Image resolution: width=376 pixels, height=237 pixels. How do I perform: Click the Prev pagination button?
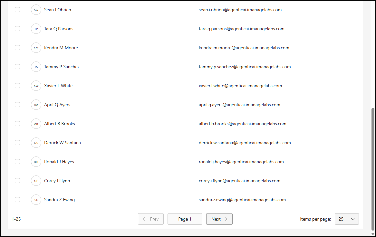[x=151, y=219]
